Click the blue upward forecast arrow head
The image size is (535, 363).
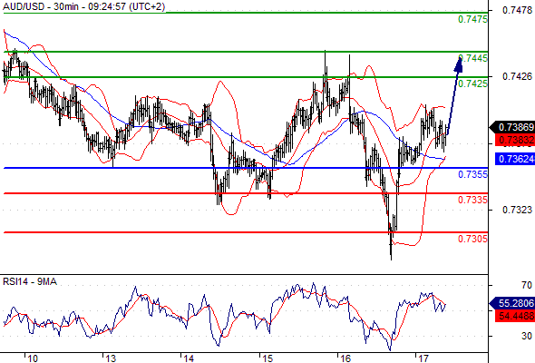click(459, 64)
